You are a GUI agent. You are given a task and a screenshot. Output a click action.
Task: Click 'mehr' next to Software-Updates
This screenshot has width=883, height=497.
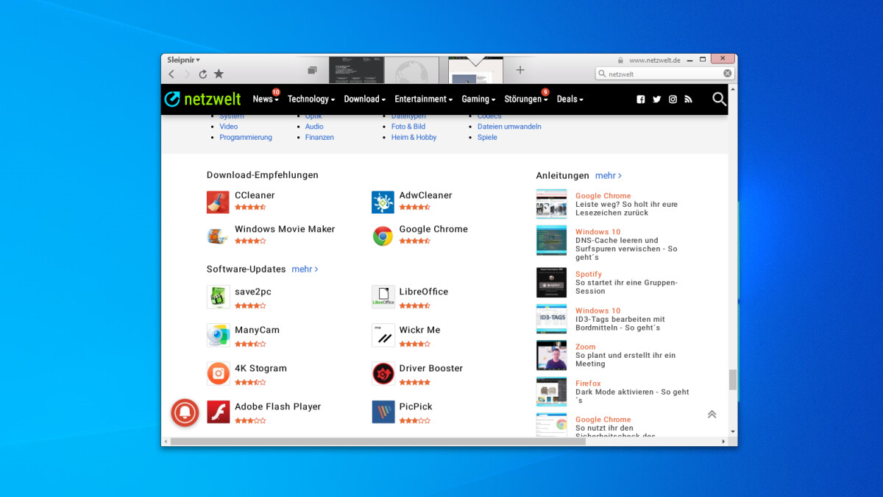click(x=305, y=269)
